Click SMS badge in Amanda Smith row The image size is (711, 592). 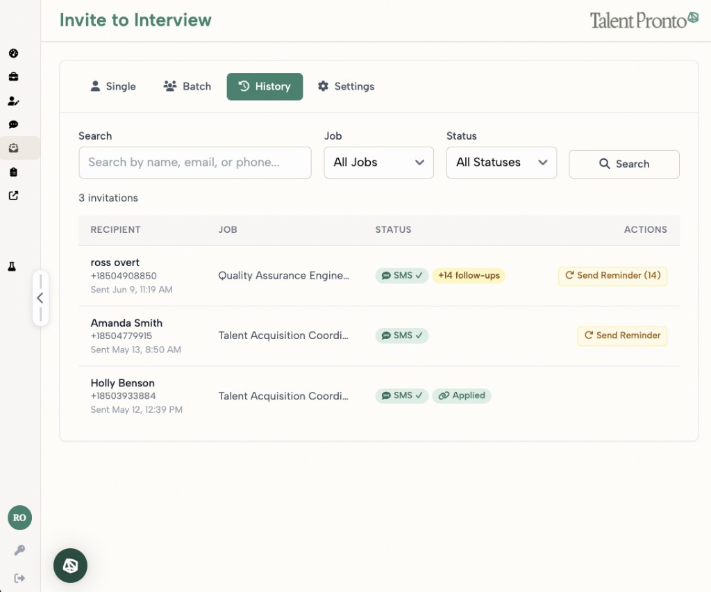click(402, 335)
